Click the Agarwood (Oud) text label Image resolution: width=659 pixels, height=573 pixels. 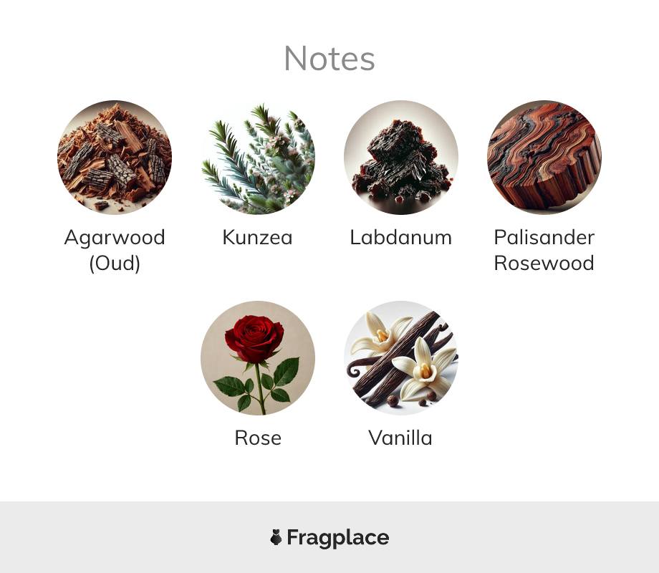click(x=115, y=251)
